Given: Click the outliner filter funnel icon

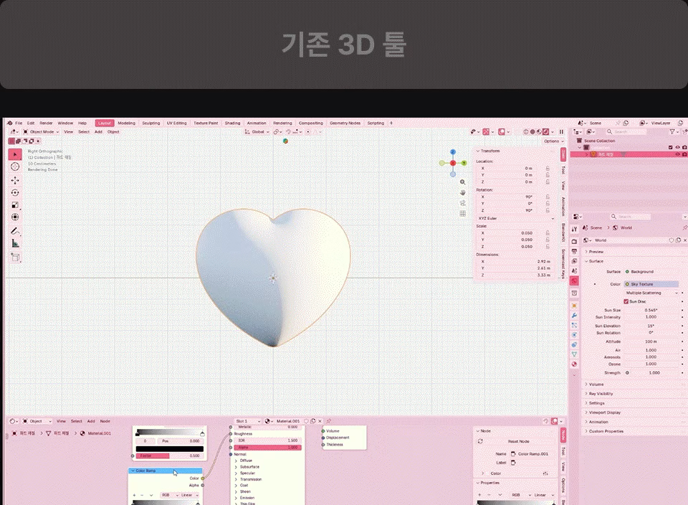Looking at the screenshot, I should coord(672,132).
